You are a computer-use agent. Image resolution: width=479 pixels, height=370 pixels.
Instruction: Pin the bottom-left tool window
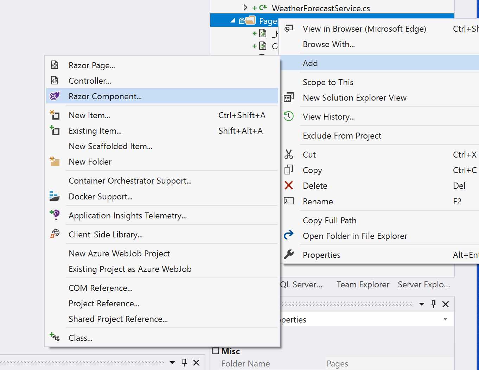pos(184,362)
